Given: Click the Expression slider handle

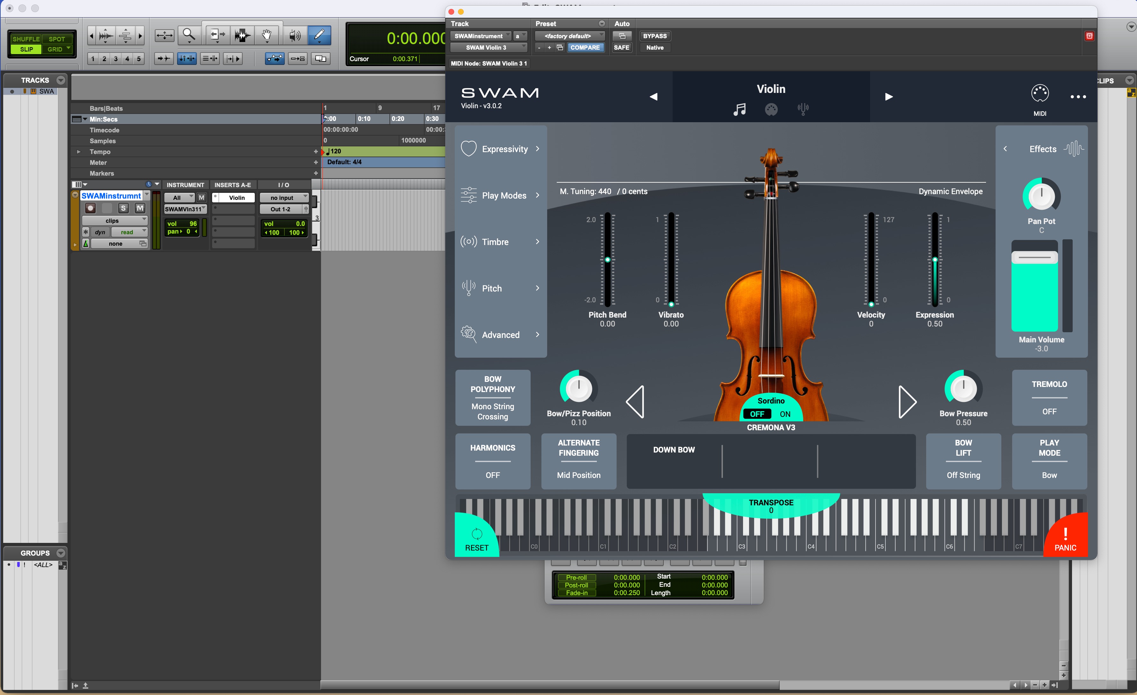Looking at the screenshot, I should pyautogui.click(x=935, y=260).
